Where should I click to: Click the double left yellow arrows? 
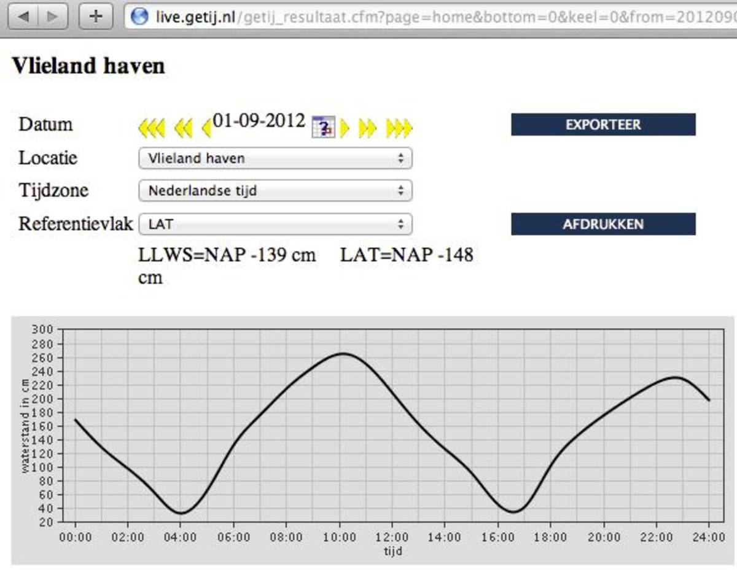click(183, 128)
